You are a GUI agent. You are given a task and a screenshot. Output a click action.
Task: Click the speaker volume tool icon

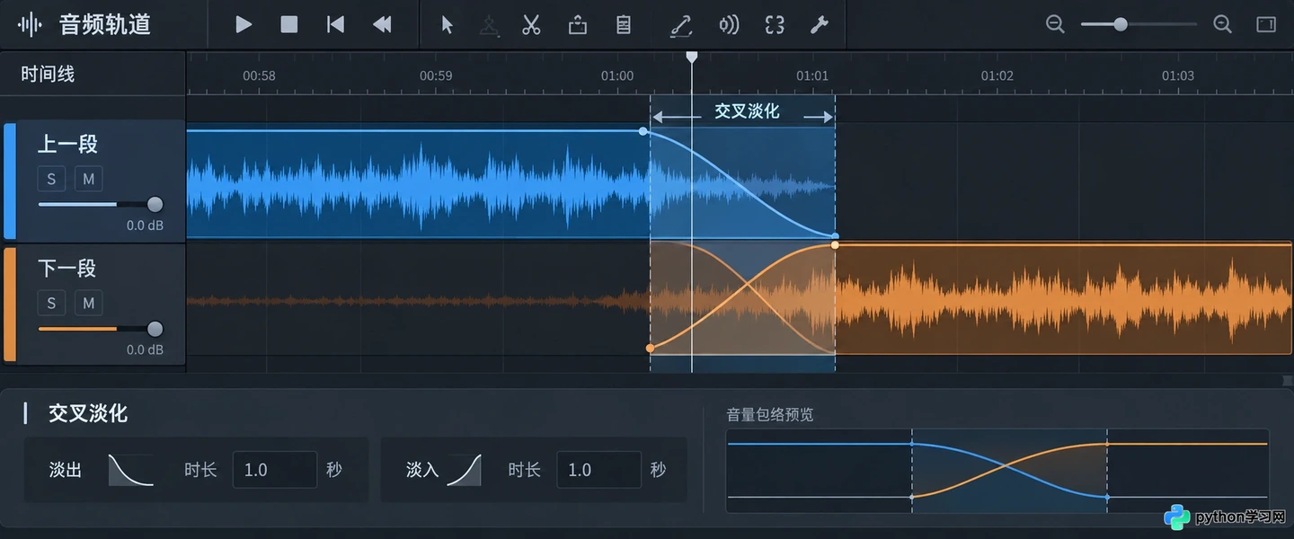pos(729,24)
